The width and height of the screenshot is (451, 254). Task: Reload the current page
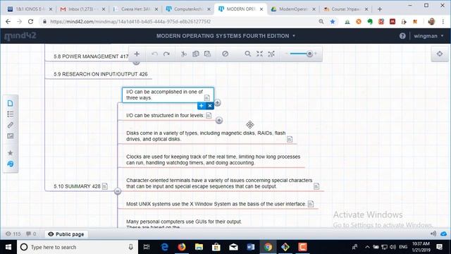(x=30, y=22)
